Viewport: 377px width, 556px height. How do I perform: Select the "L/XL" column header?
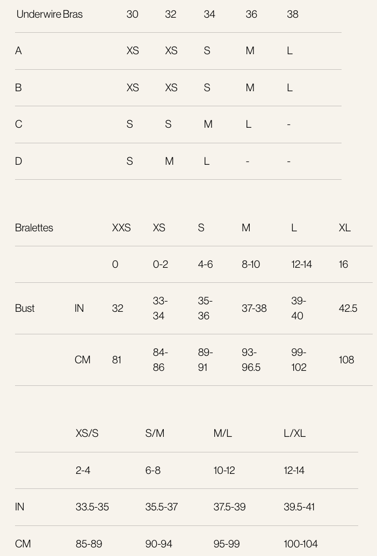(294, 433)
